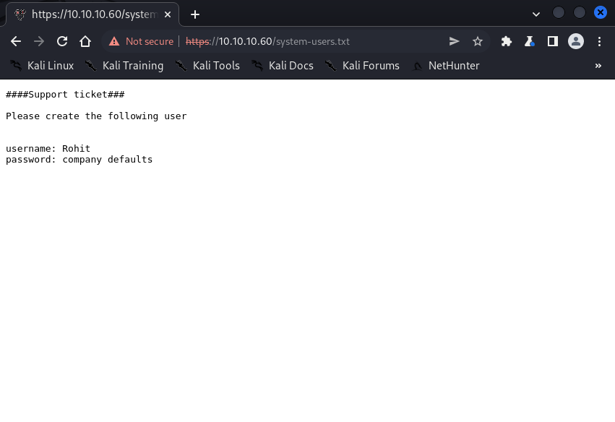Share this page using send icon
The height and width of the screenshot is (422, 615).
(x=454, y=41)
